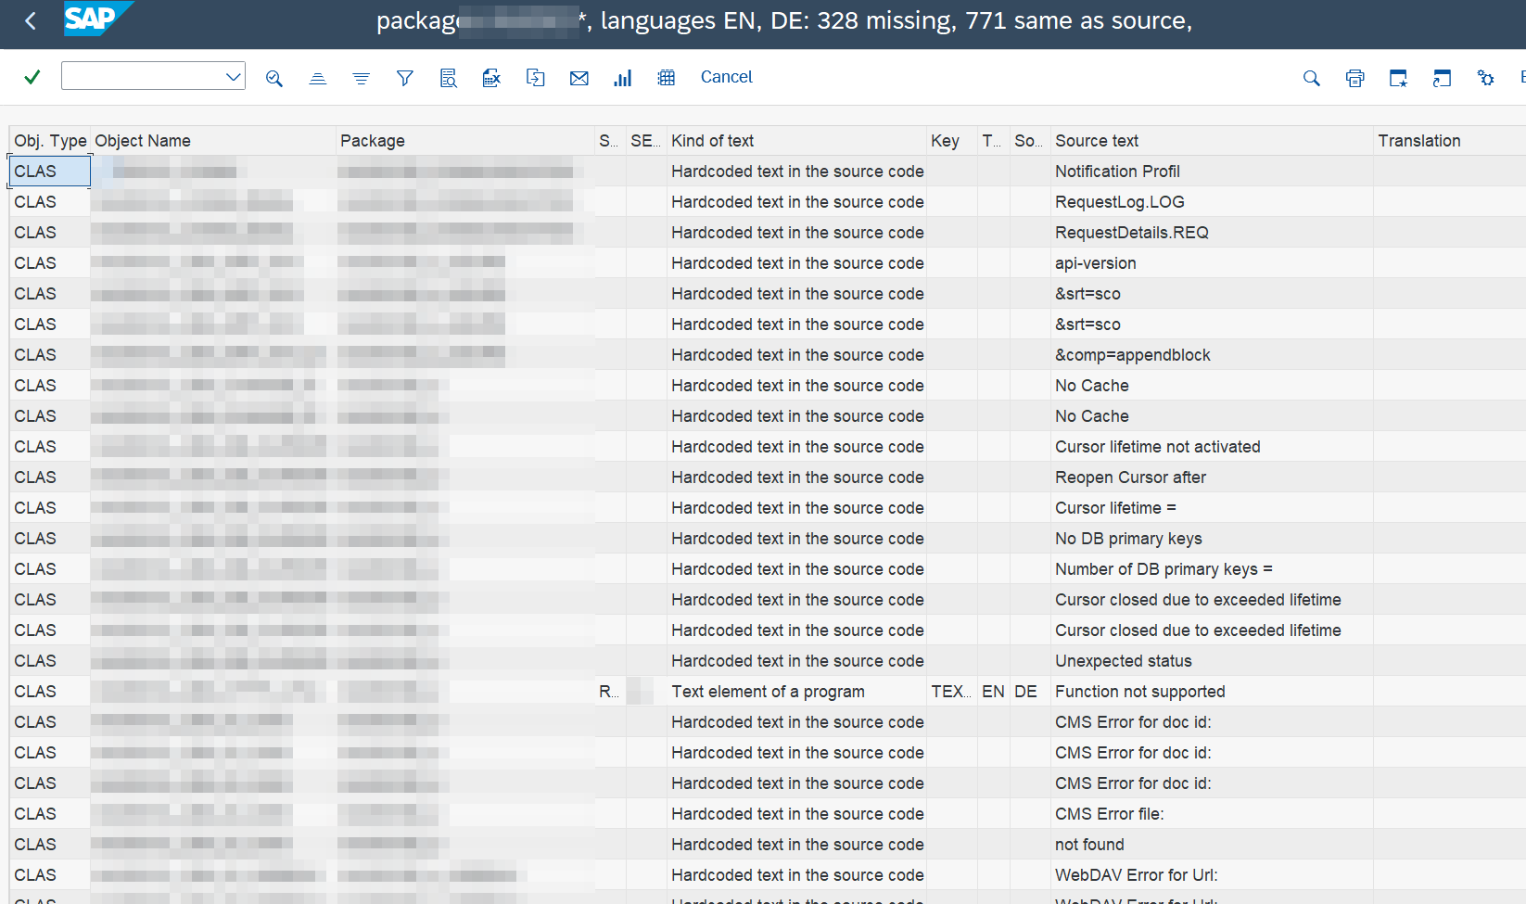
Task: Change the grid layout
Action: (x=667, y=78)
